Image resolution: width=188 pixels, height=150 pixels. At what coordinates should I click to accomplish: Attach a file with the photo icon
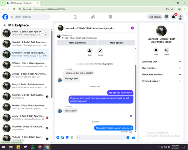[x=62, y=138]
